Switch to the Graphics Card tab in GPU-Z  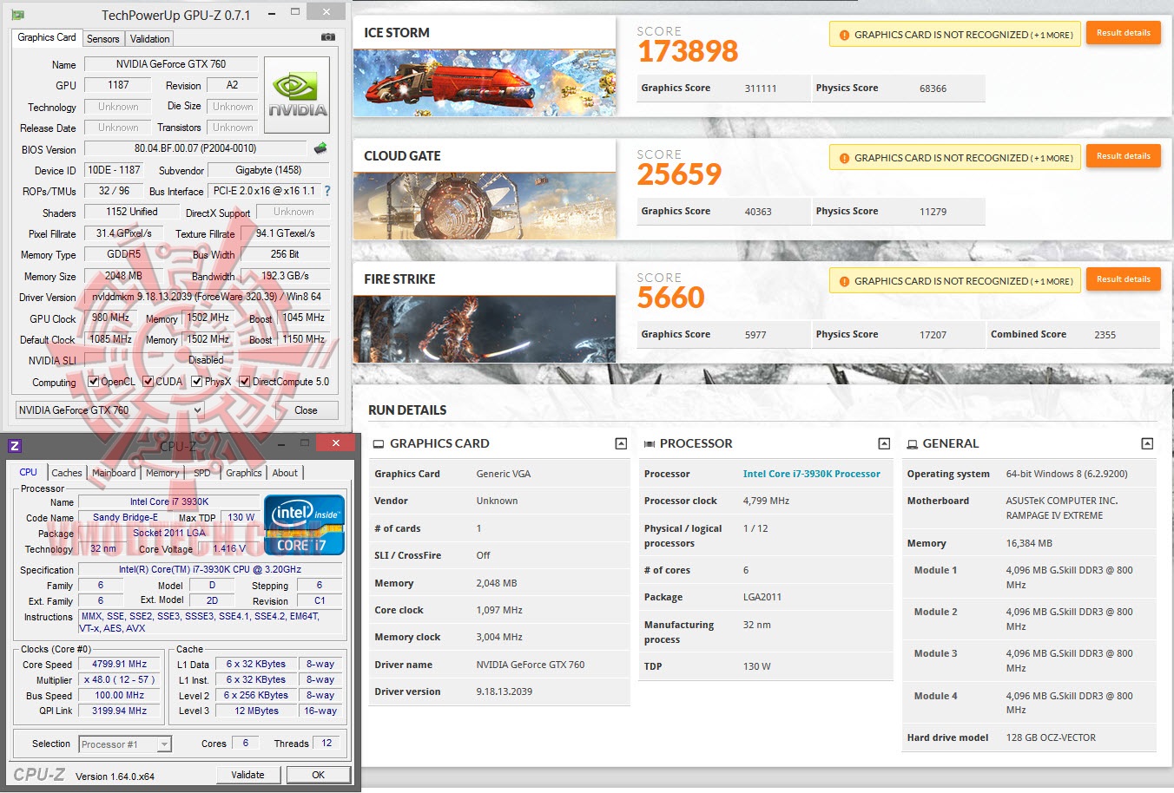[x=47, y=37]
